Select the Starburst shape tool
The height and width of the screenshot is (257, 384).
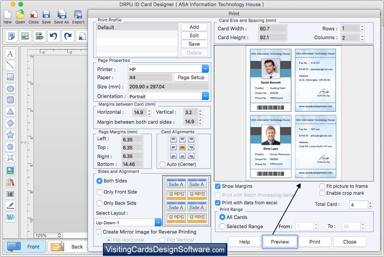(x=10, y=147)
